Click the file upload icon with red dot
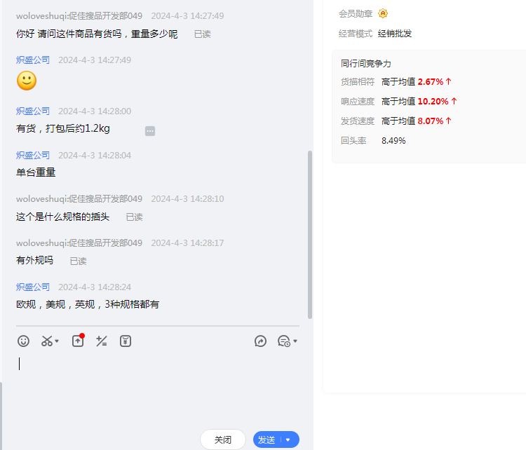Image resolution: width=526 pixels, height=450 pixels. 78,341
